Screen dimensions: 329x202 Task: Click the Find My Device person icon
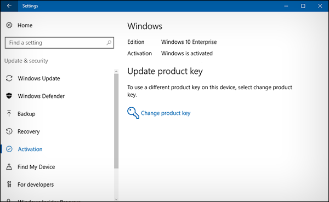click(x=9, y=167)
